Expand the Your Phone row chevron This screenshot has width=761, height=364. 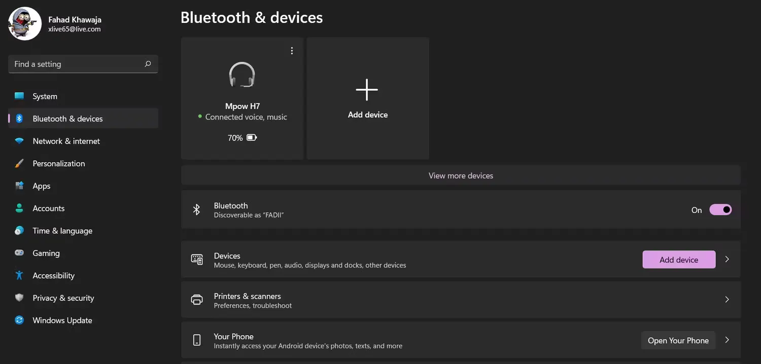tap(727, 340)
